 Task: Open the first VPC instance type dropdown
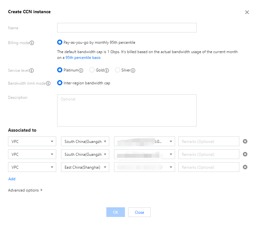click(x=32, y=141)
